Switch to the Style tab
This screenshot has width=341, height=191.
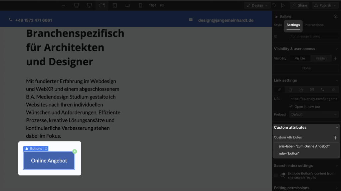278,25
